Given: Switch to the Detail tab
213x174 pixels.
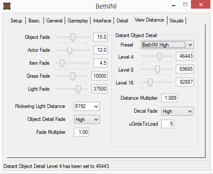Looking at the screenshot, I should click(x=122, y=21).
